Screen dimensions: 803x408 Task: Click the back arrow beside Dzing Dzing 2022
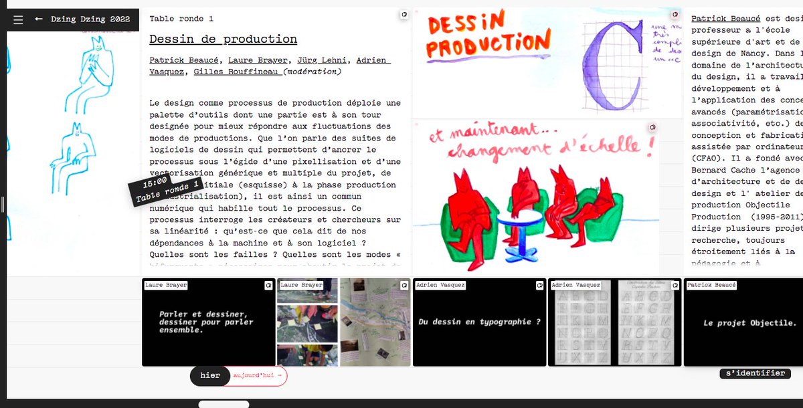(39, 19)
